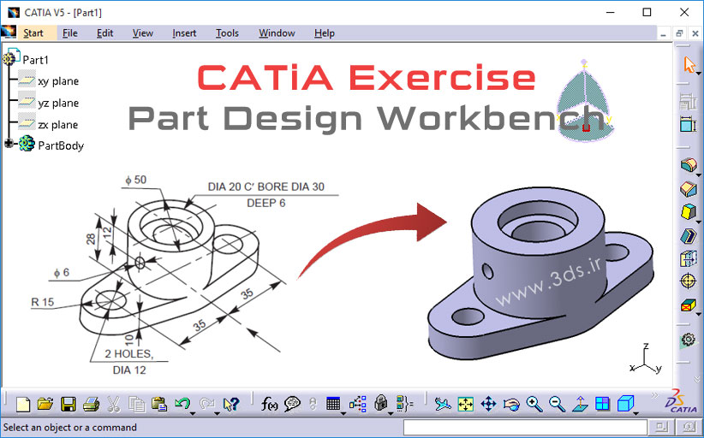This screenshot has width=704, height=438.
Task: Paste from clipboard icon
Action: click(159, 405)
